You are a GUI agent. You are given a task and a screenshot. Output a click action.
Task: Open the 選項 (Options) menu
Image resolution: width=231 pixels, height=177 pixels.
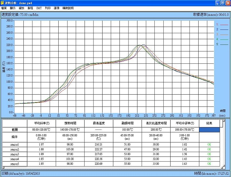pyautogui.click(x=56, y=8)
